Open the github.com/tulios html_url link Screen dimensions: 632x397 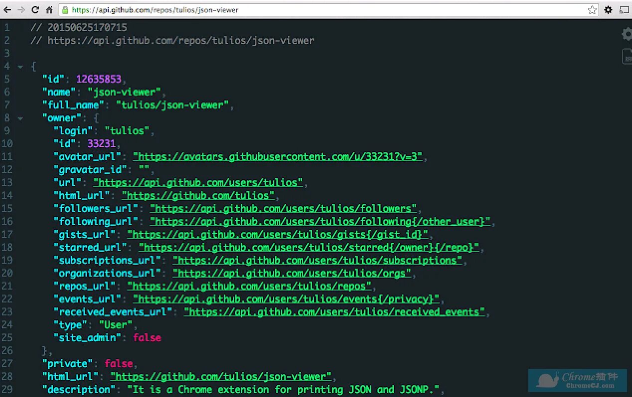pos(198,196)
